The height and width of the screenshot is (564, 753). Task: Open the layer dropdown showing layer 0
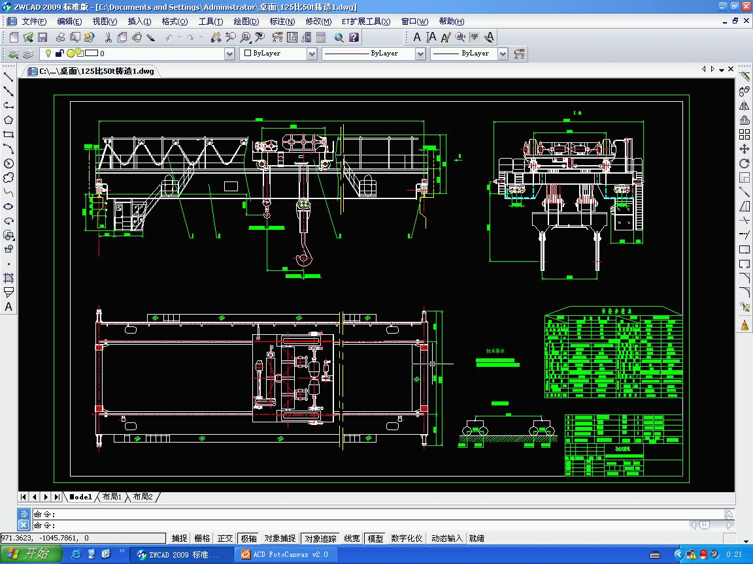(x=229, y=54)
